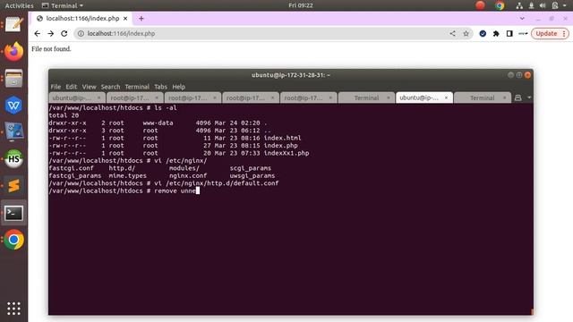Viewport: 573px width, 322px height.
Task: Open the volume icon in top bar
Action: [543, 5]
